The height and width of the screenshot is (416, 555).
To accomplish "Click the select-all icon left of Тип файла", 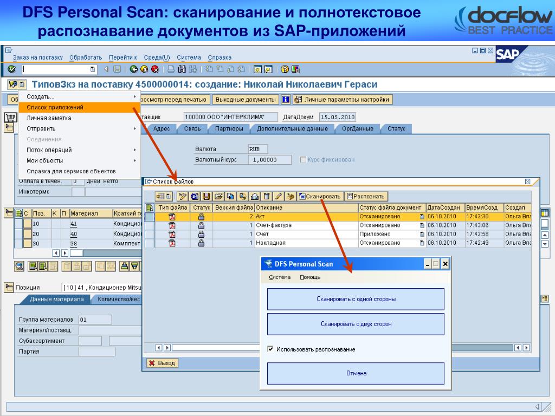I will point(150,207).
